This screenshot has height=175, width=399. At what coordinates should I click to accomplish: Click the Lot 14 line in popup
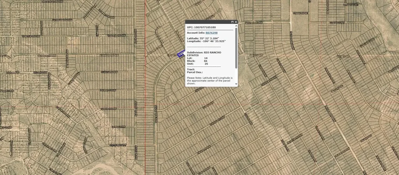tap(197, 58)
